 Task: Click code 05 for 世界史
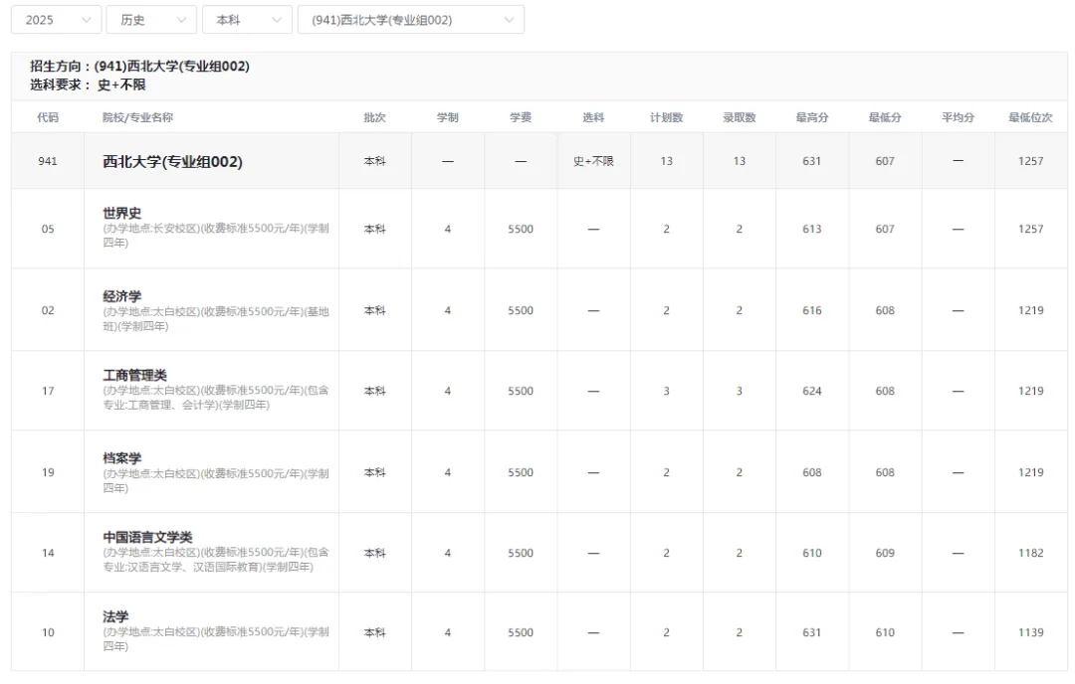[x=48, y=229]
